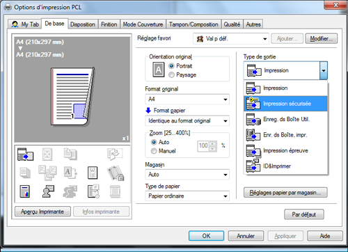Switch to the My Tab tab
Image resolution: width=348 pixels, height=252 pixels.
pyautogui.click(x=25, y=24)
